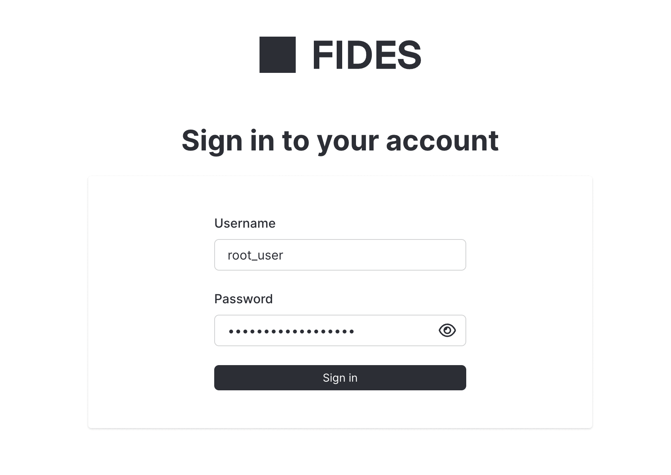This screenshot has width=671, height=475.
Task: Focus the Username input field
Action: pos(340,255)
